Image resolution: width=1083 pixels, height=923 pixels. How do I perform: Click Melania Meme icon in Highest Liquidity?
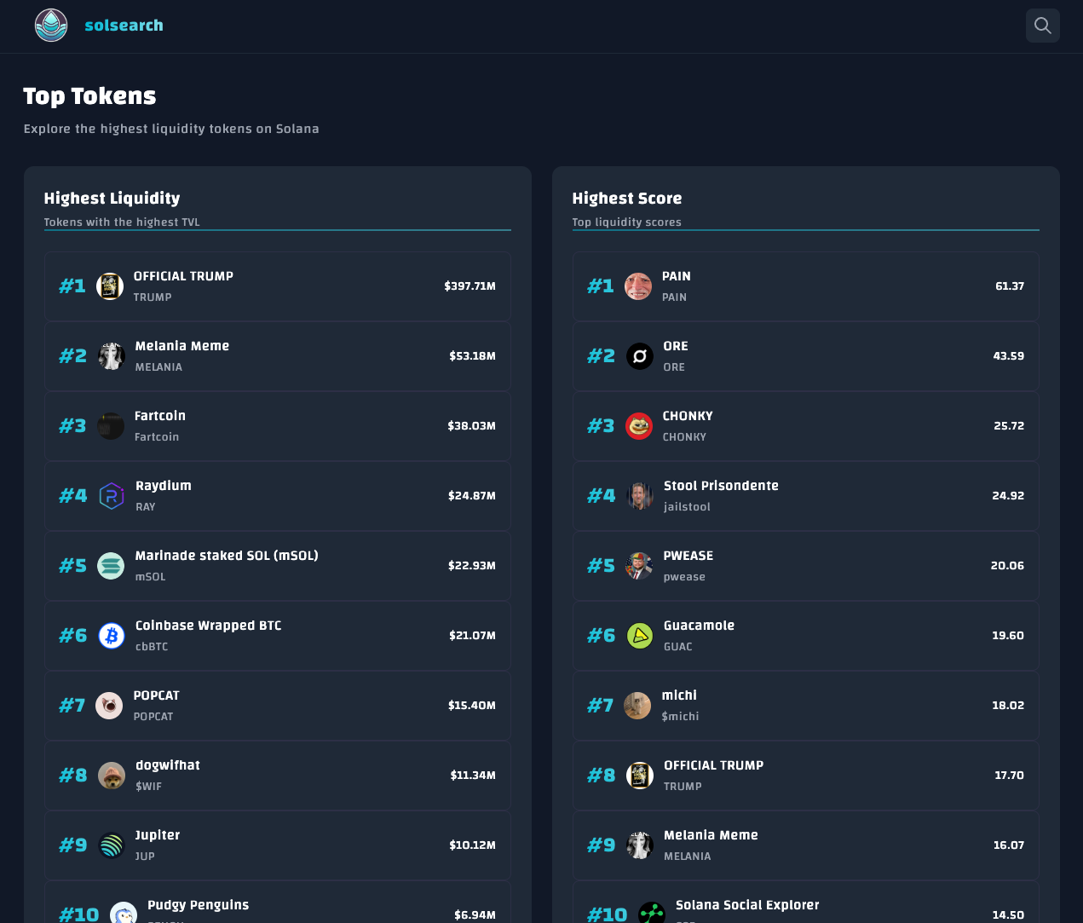112,356
